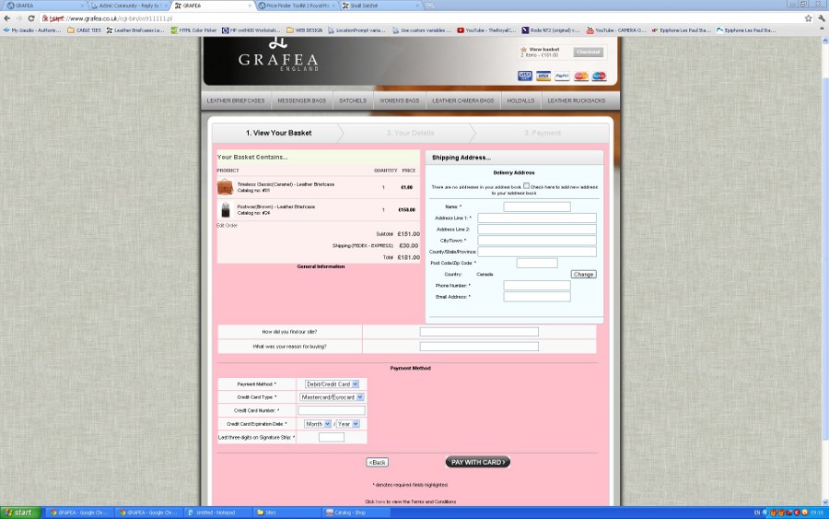Select the expiration Year dropdown
This screenshot has height=519, width=829.
click(x=345, y=424)
